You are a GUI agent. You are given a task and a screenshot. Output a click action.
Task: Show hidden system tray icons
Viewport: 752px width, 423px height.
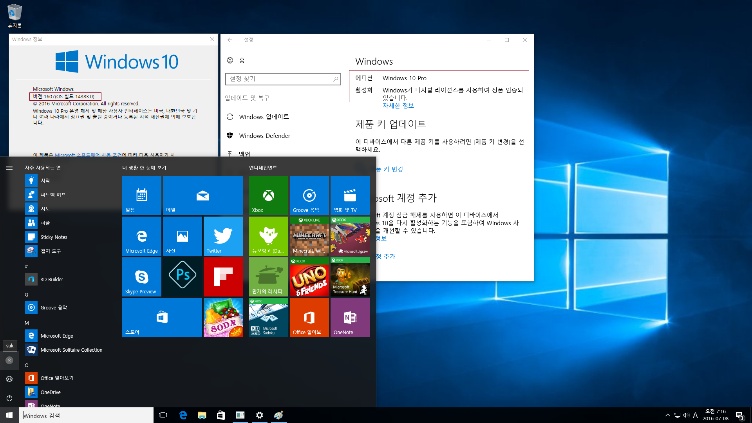[x=667, y=415]
